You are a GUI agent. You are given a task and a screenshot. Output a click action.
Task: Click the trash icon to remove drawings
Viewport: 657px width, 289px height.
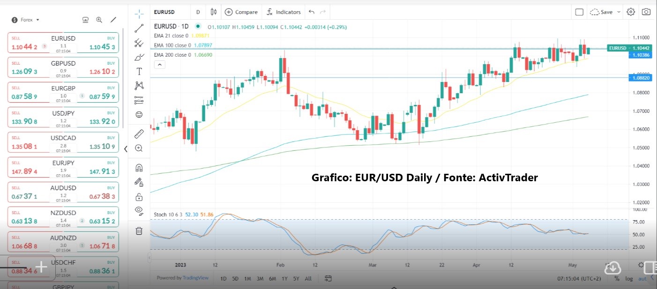tap(139, 230)
